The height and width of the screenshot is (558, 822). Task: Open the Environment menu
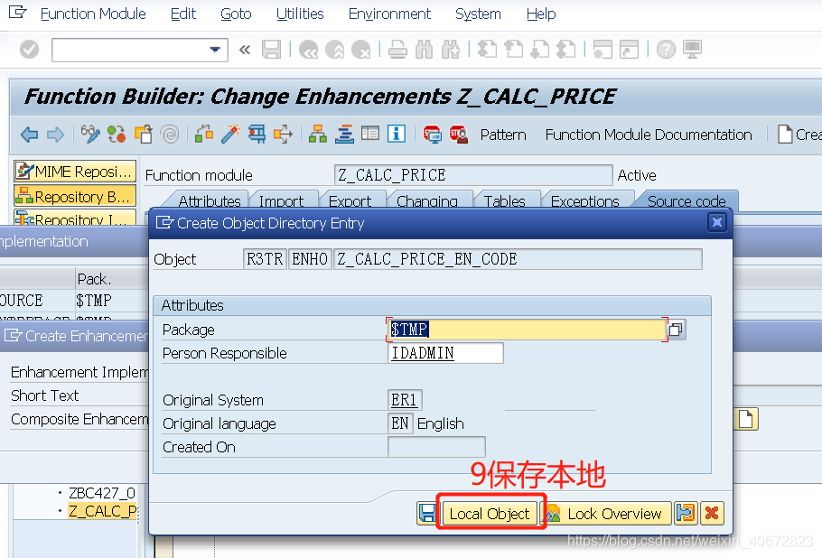coord(389,14)
